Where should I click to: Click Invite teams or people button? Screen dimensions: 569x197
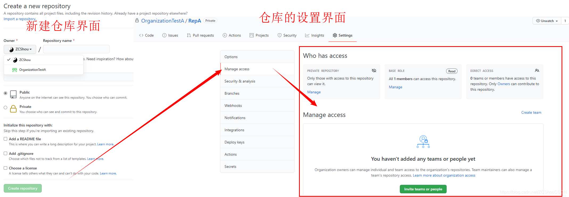423,189
